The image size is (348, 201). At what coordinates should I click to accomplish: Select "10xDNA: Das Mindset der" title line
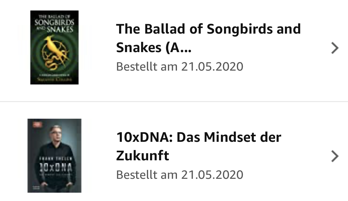(x=199, y=137)
